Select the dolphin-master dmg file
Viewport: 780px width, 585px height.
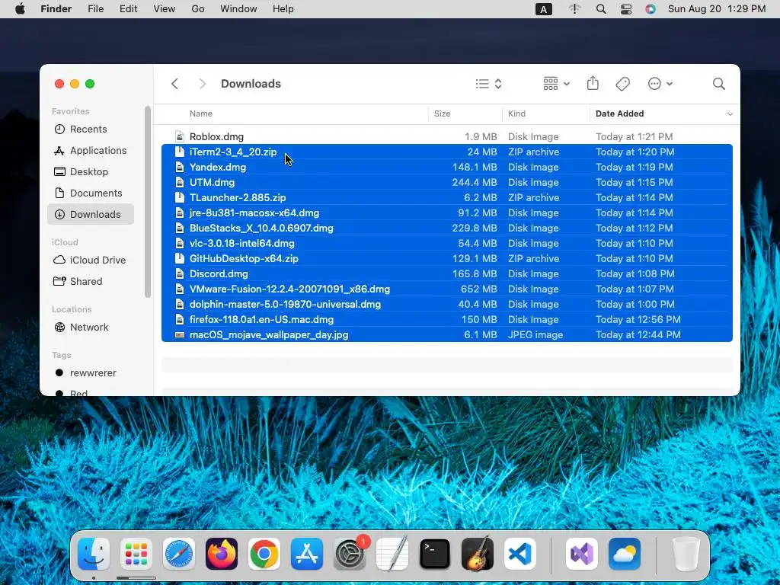(446, 305)
